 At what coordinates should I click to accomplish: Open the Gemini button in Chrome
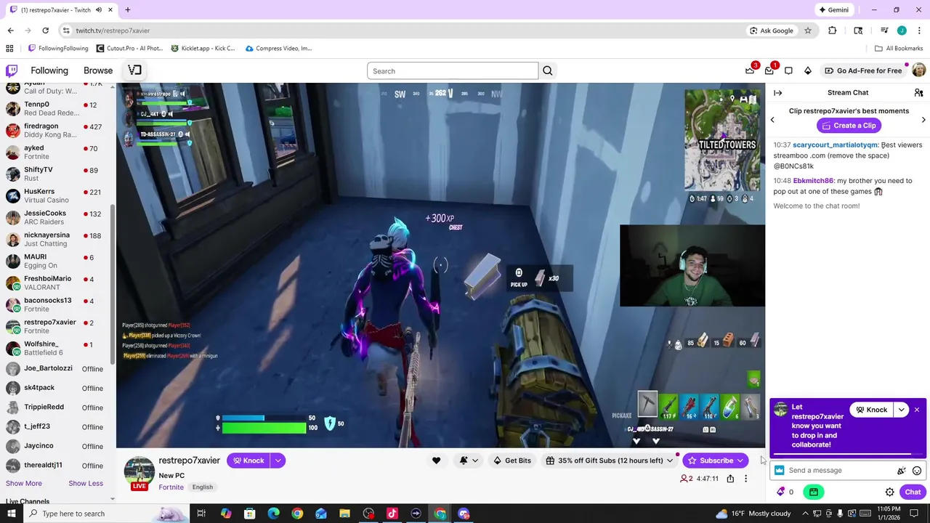pos(833,10)
